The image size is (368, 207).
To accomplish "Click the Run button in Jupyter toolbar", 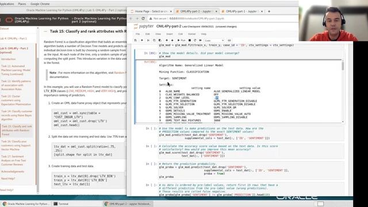I will coord(181,40).
